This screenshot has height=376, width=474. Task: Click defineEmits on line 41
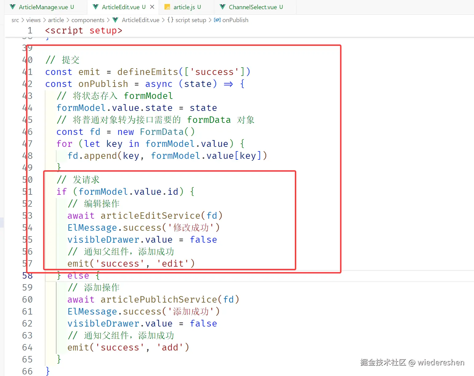point(148,72)
